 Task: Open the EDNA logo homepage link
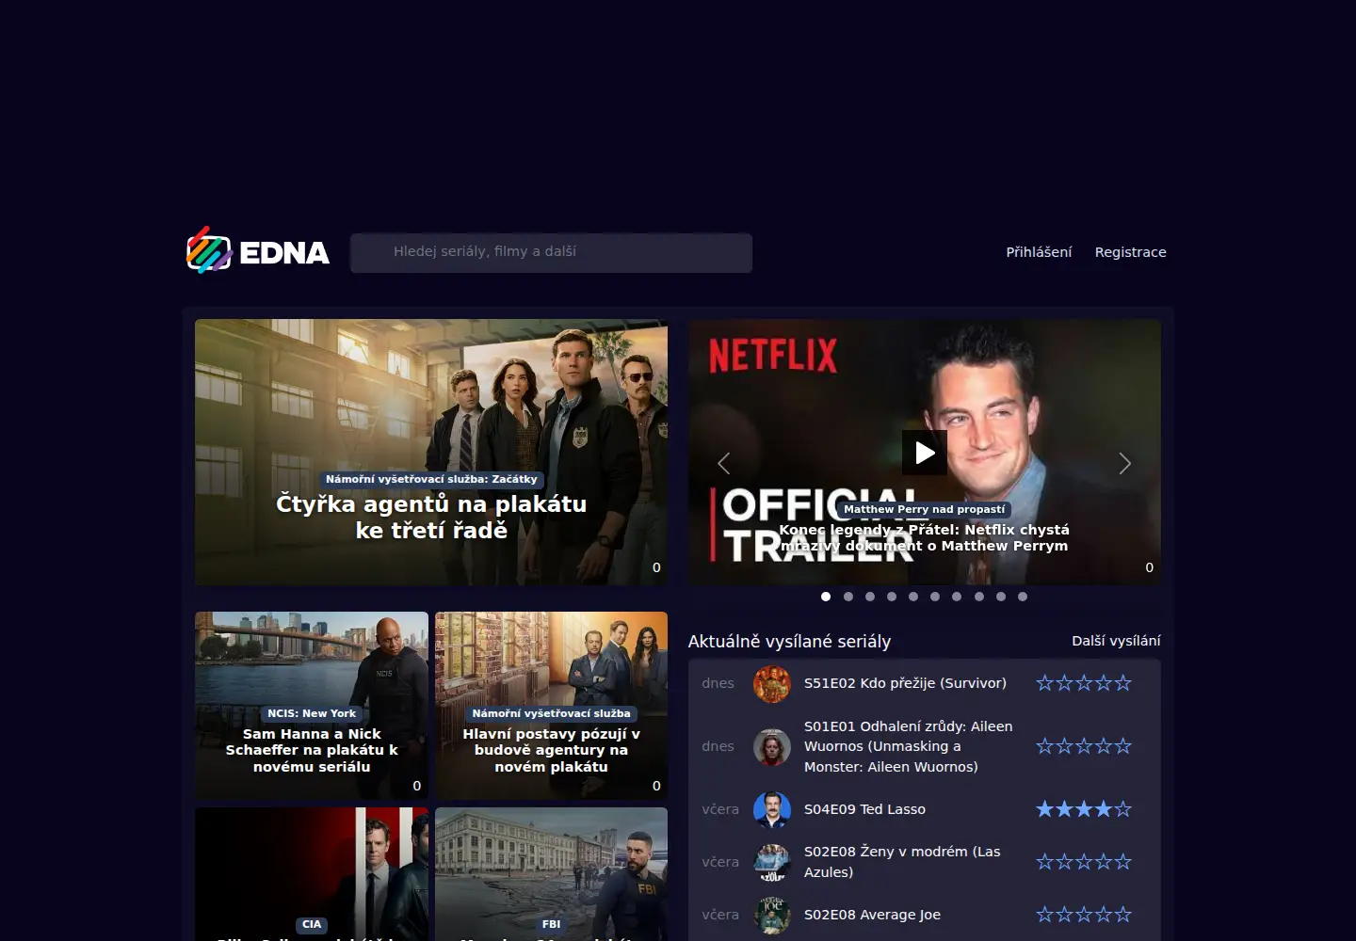click(257, 250)
